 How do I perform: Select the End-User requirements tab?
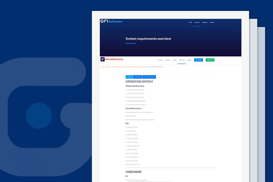click(x=137, y=77)
